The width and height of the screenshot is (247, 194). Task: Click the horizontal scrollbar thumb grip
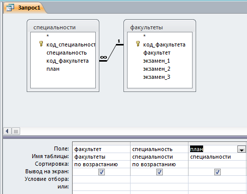point(16,131)
